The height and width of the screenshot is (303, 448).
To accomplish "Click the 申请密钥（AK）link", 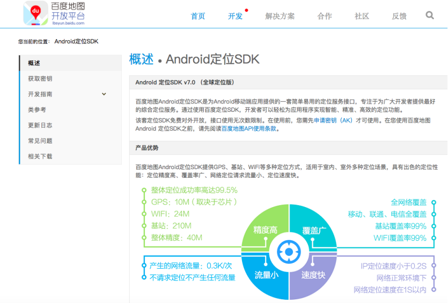I will point(333,120).
